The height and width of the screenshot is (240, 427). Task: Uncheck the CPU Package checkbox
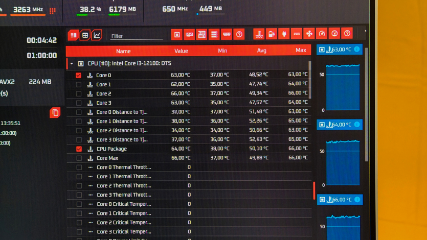79,149
